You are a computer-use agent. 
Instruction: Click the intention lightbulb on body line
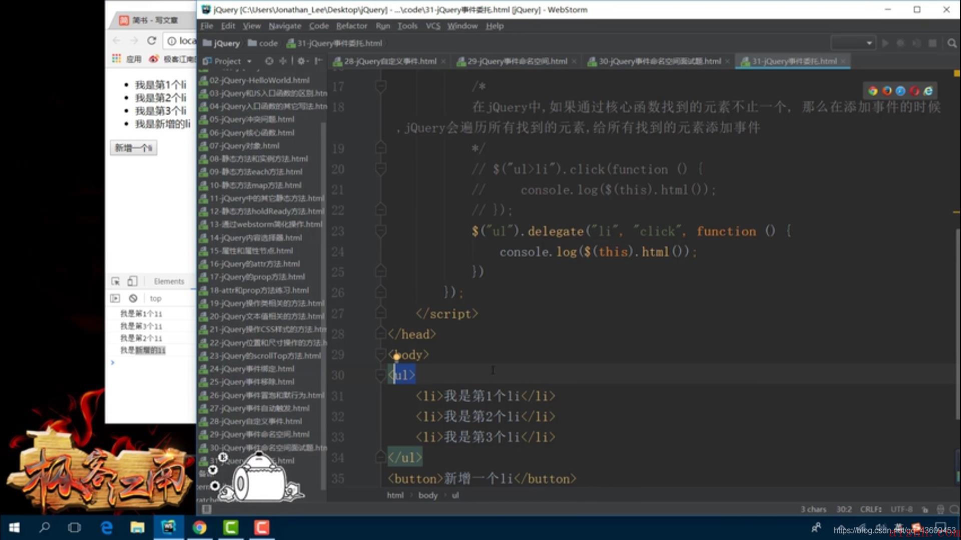(396, 356)
